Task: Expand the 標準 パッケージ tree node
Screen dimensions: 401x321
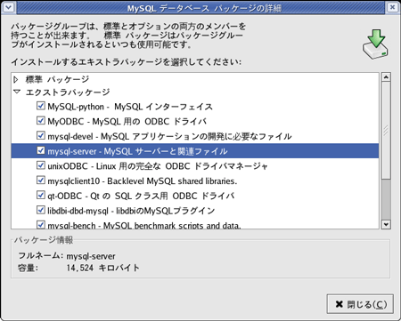Action: tap(16, 79)
